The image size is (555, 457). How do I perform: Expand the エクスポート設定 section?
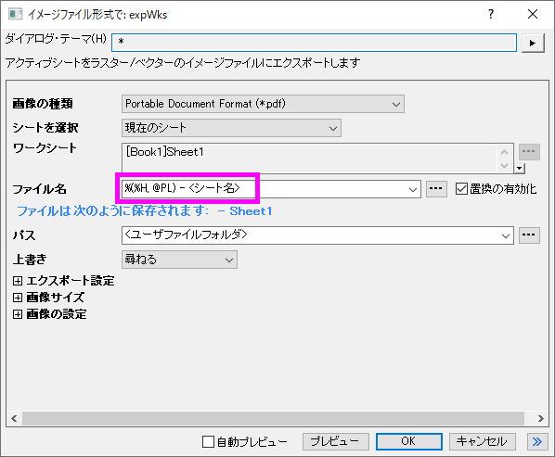[x=18, y=281]
